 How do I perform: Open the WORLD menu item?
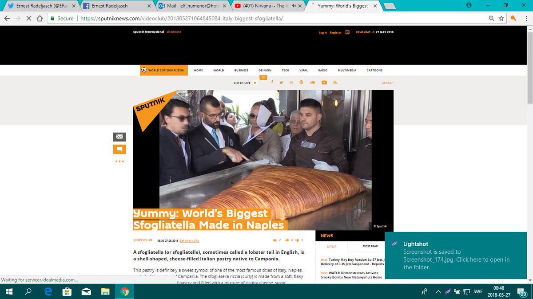pos(219,70)
